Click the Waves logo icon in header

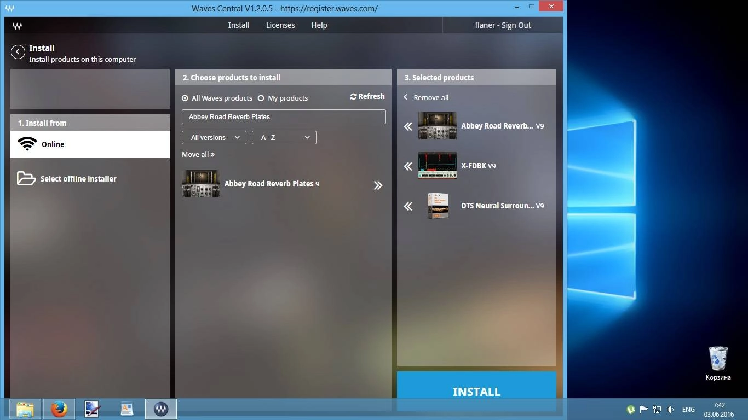coord(17,26)
